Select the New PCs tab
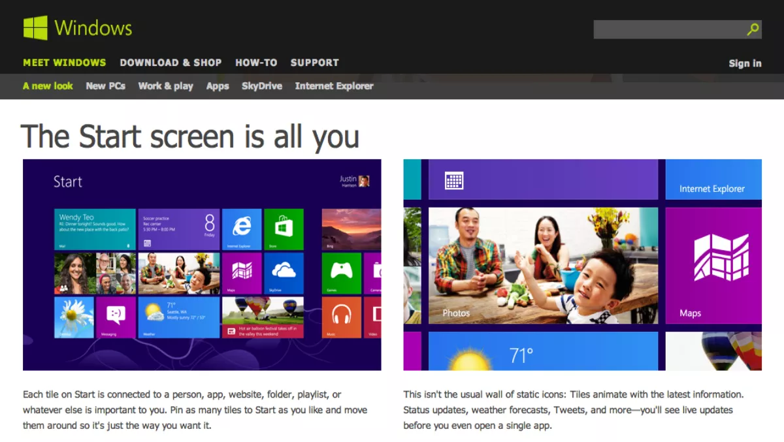This screenshot has height=442, width=784. pyautogui.click(x=105, y=86)
